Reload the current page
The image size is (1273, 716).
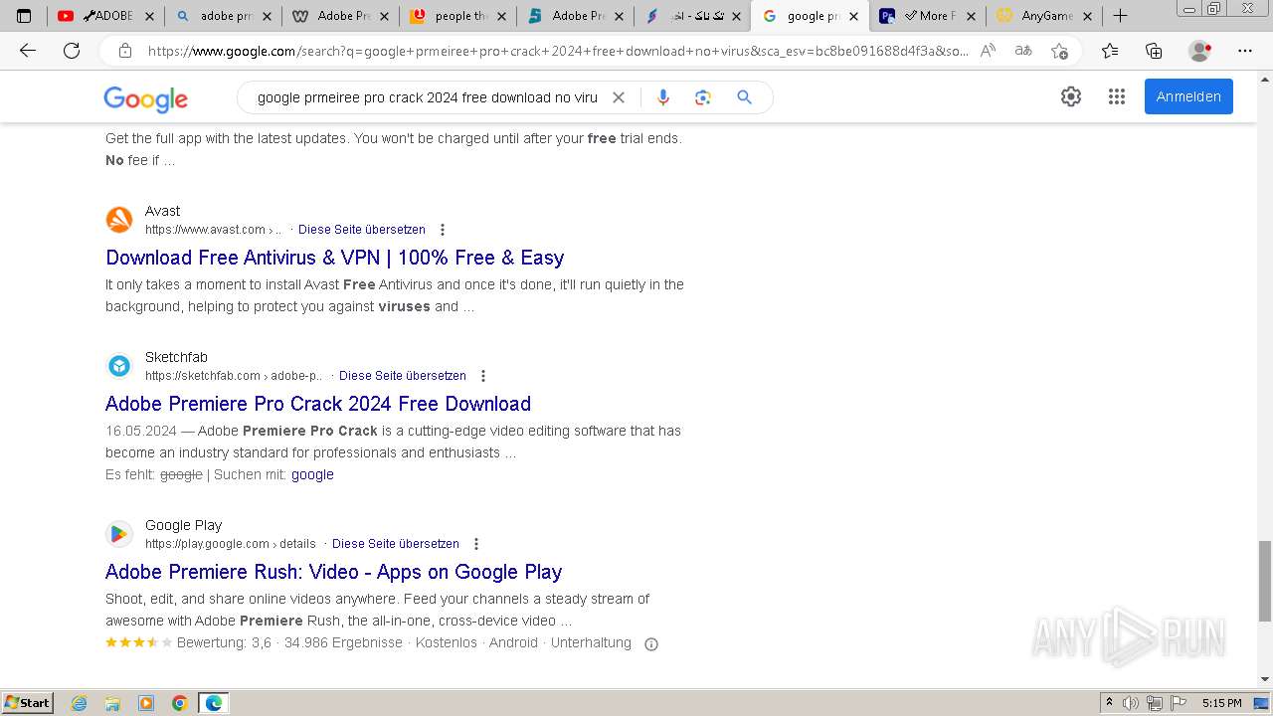[x=72, y=51]
